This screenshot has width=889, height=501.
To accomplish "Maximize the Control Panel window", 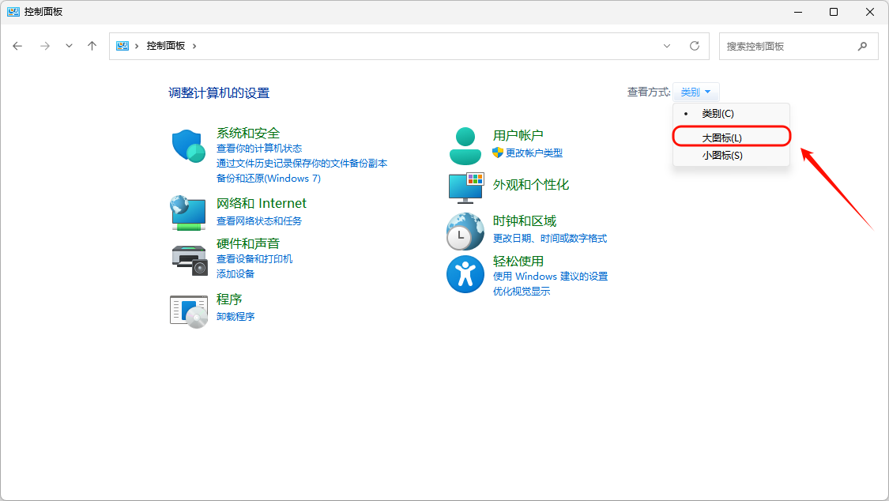I will click(x=834, y=12).
